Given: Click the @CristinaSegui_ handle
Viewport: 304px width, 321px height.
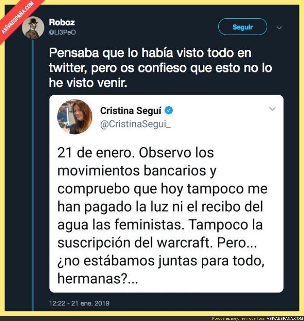Looking at the screenshot, I should (x=136, y=125).
